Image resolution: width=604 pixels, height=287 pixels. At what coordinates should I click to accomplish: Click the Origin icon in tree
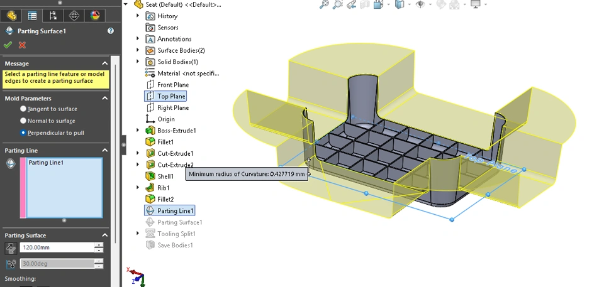pyautogui.click(x=150, y=119)
